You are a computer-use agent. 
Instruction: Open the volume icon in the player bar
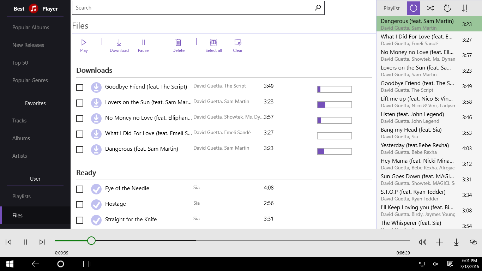[422, 242]
